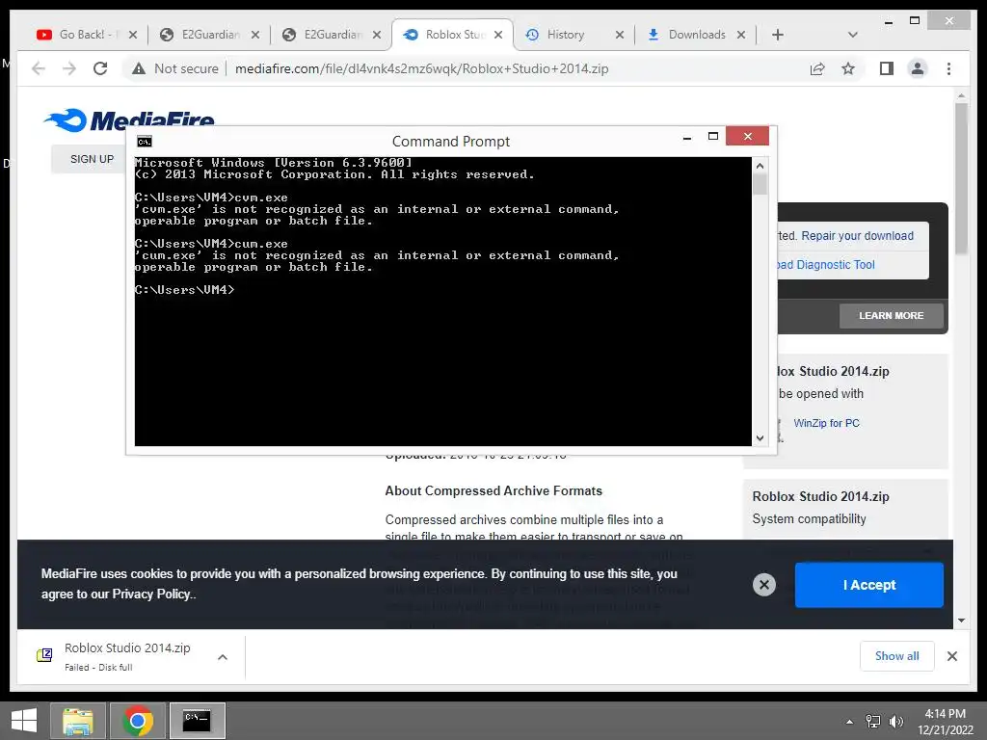Maximize the Chrome window
987x740 pixels.
915,21
